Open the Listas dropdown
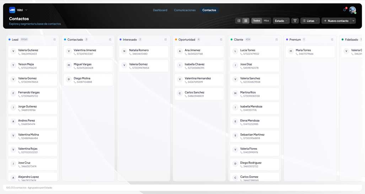This screenshot has width=365, height=194. pos(310,21)
